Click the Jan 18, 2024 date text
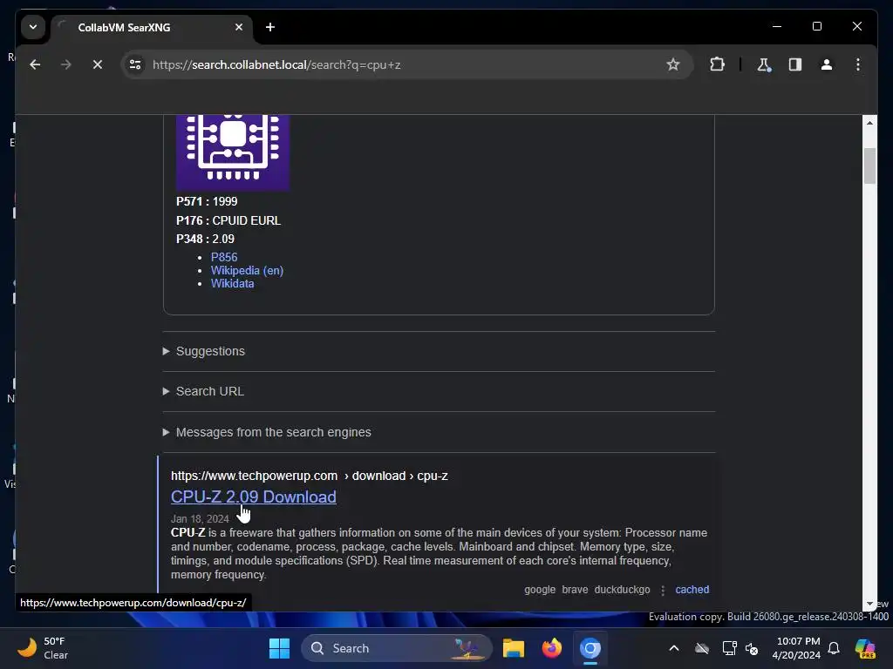Screen dimensions: 893x669 click(200, 519)
